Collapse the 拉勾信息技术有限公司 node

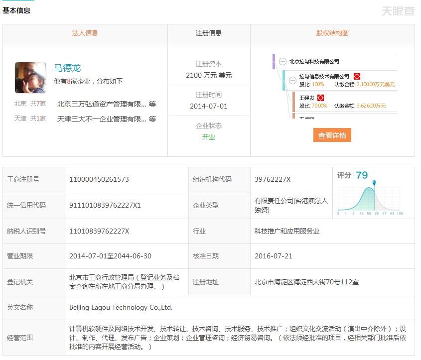coord(292,80)
